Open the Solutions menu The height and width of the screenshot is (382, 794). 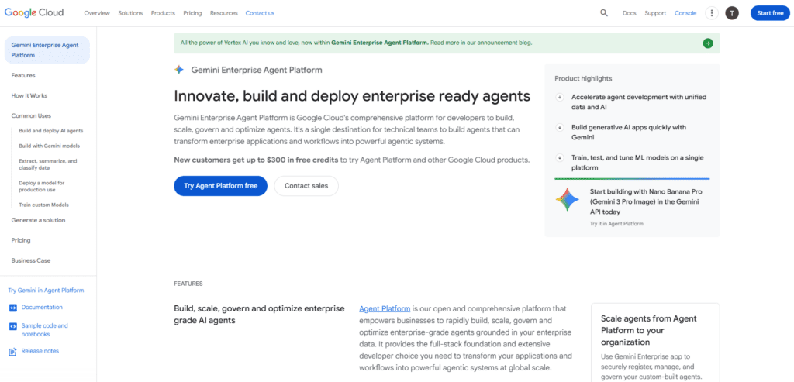click(x=130, y=13)
